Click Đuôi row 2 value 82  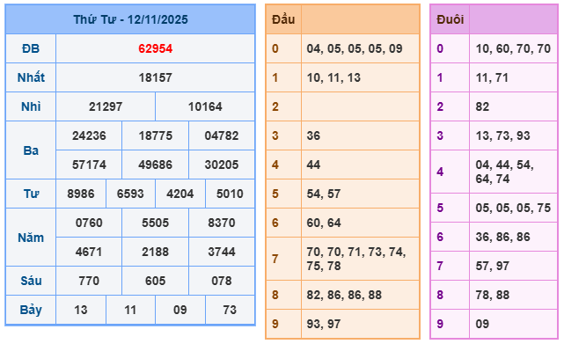482,106
